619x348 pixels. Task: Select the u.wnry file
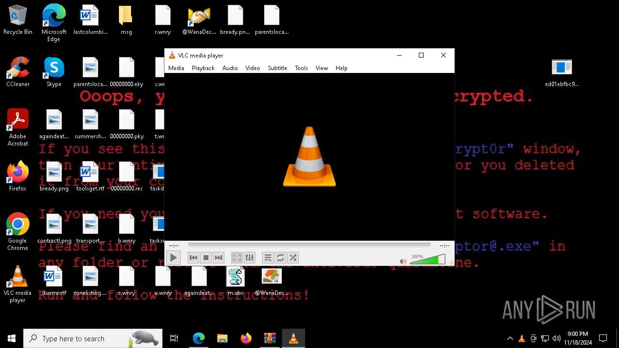163,281
